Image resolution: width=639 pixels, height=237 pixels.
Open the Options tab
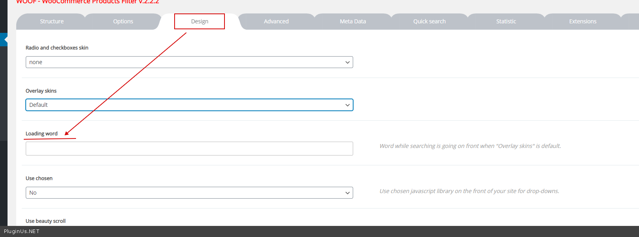pyautogui.click(x=123, y=21)
